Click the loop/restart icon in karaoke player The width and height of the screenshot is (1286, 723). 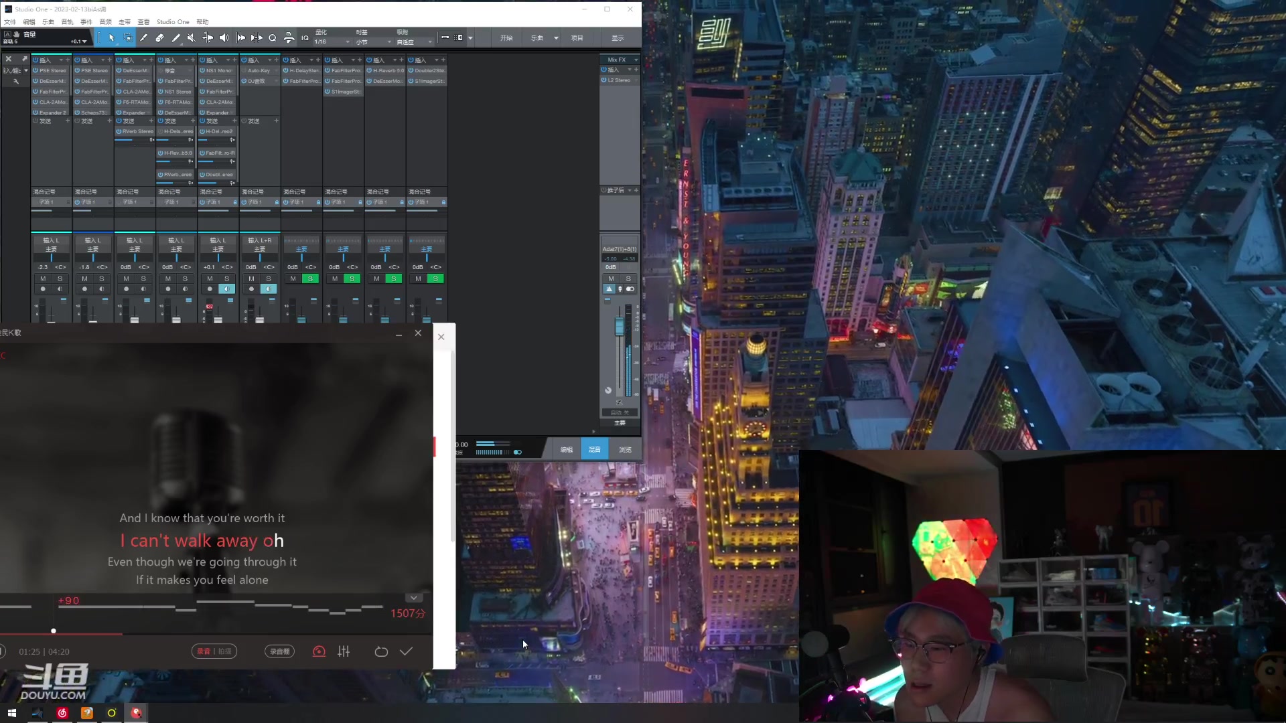point(381,651)
